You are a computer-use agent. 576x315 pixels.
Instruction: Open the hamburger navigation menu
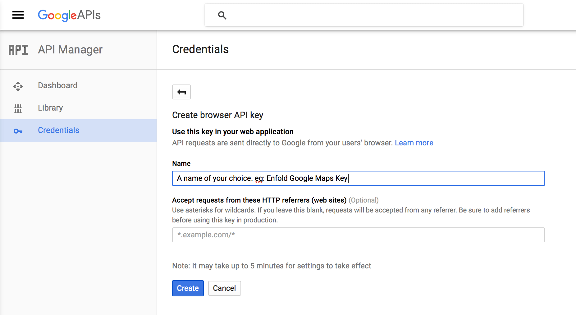coord(18,15)
